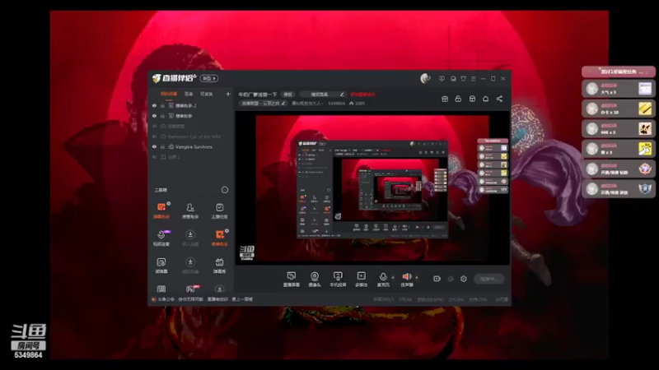Toggle lock on Vampire Survivors source
The image size is (659, 370).
pyautogui.click(x=162, y=147)
